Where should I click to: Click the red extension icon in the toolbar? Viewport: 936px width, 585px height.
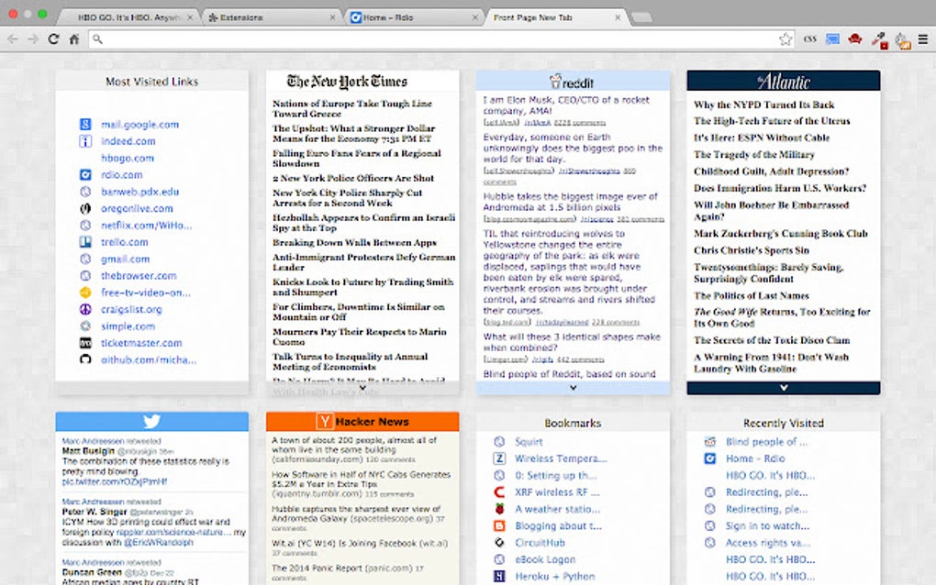pyautogui.click(x=853, y=39)
